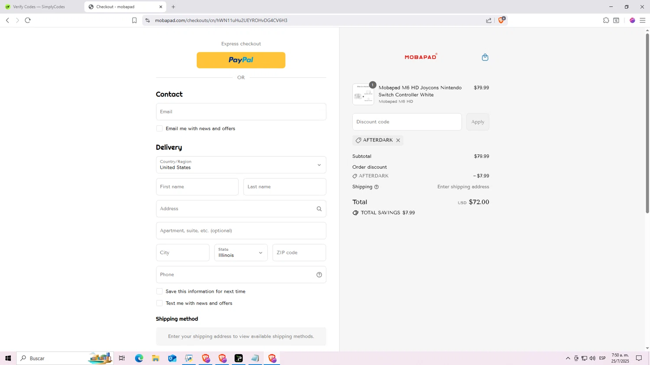Share this page icon in address bar
This screenshot has width=650, height=365.
(x=489, y=20)
